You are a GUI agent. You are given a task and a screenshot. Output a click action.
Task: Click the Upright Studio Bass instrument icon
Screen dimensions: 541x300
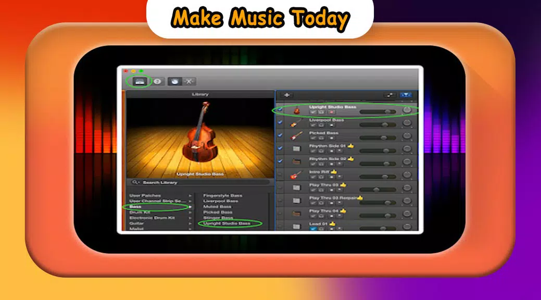297,111
